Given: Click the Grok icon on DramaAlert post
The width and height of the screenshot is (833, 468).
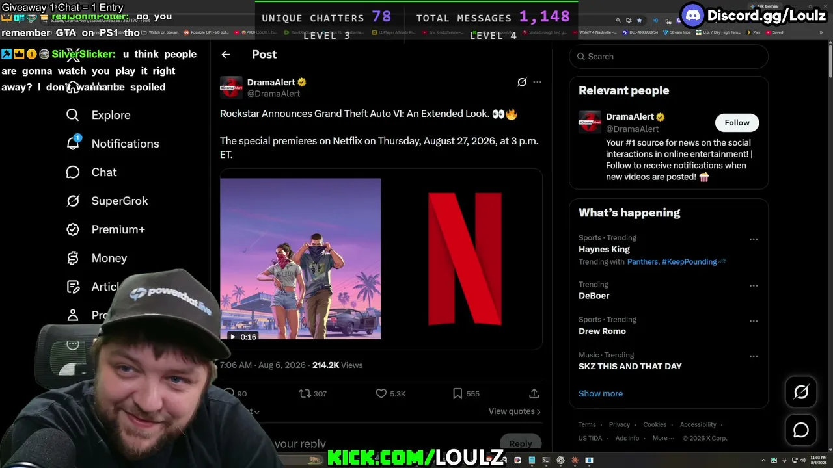Looking at the screenshot, I should coord(522,82).
